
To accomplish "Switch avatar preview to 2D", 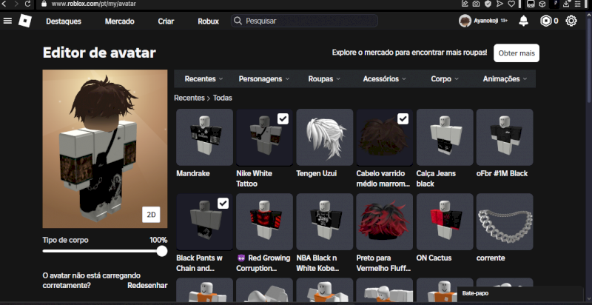I will [x=151, y=215].
